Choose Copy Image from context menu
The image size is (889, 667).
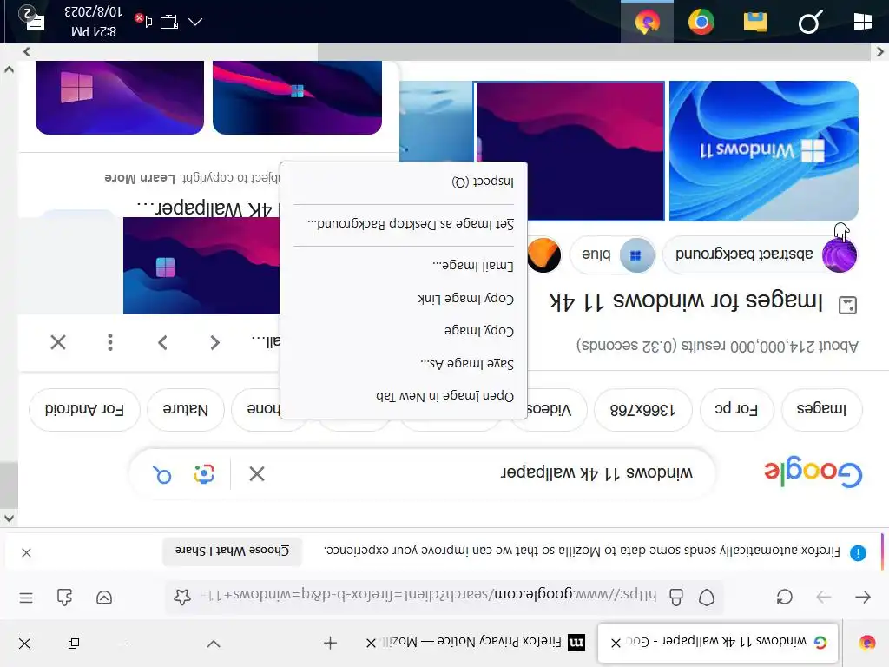click(x=404, y=331)
